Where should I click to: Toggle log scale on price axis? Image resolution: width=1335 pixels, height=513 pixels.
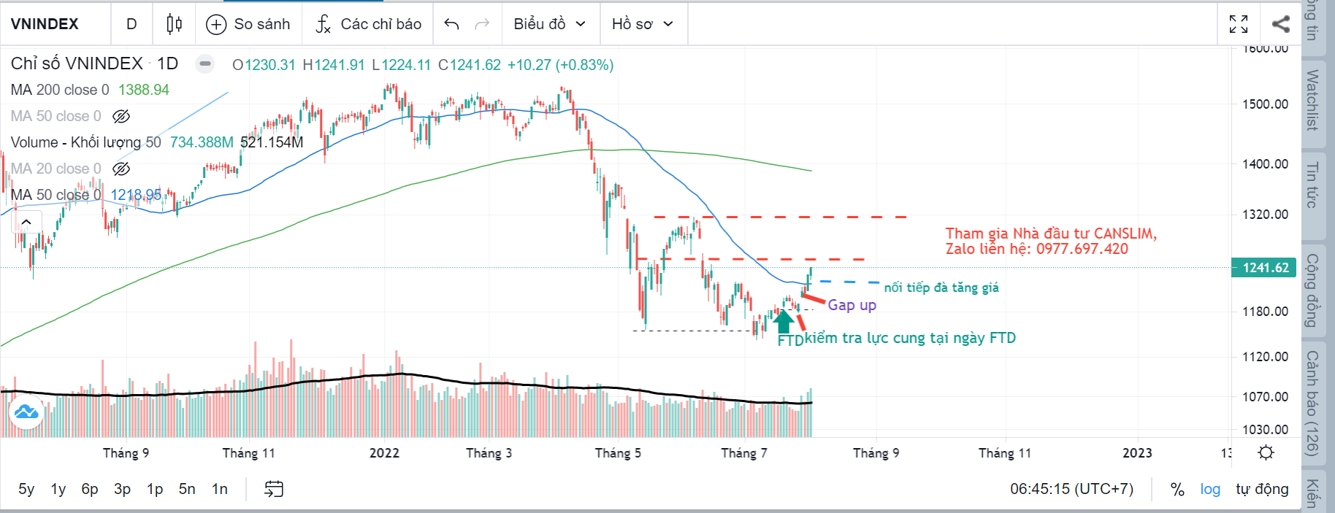pos(1210,489)
